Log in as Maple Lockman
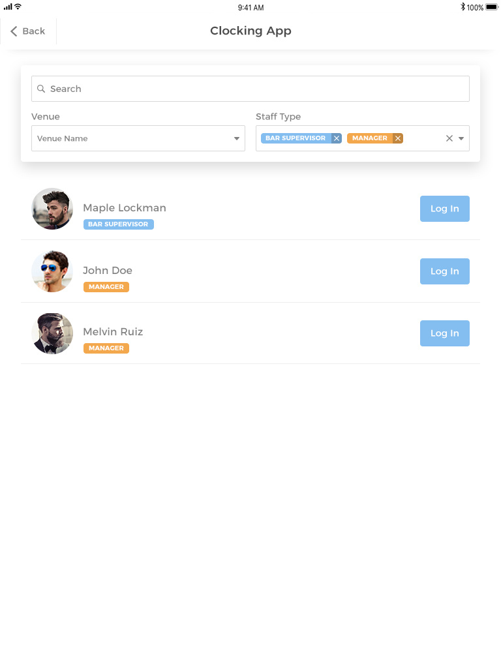 click(444, 209)
